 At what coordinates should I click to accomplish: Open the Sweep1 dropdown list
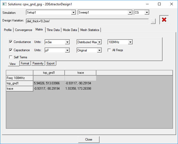(130, 12)
